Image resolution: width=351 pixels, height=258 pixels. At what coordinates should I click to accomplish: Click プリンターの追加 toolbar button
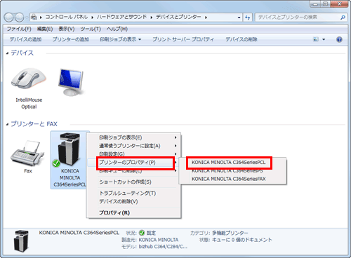click(71, 39)
